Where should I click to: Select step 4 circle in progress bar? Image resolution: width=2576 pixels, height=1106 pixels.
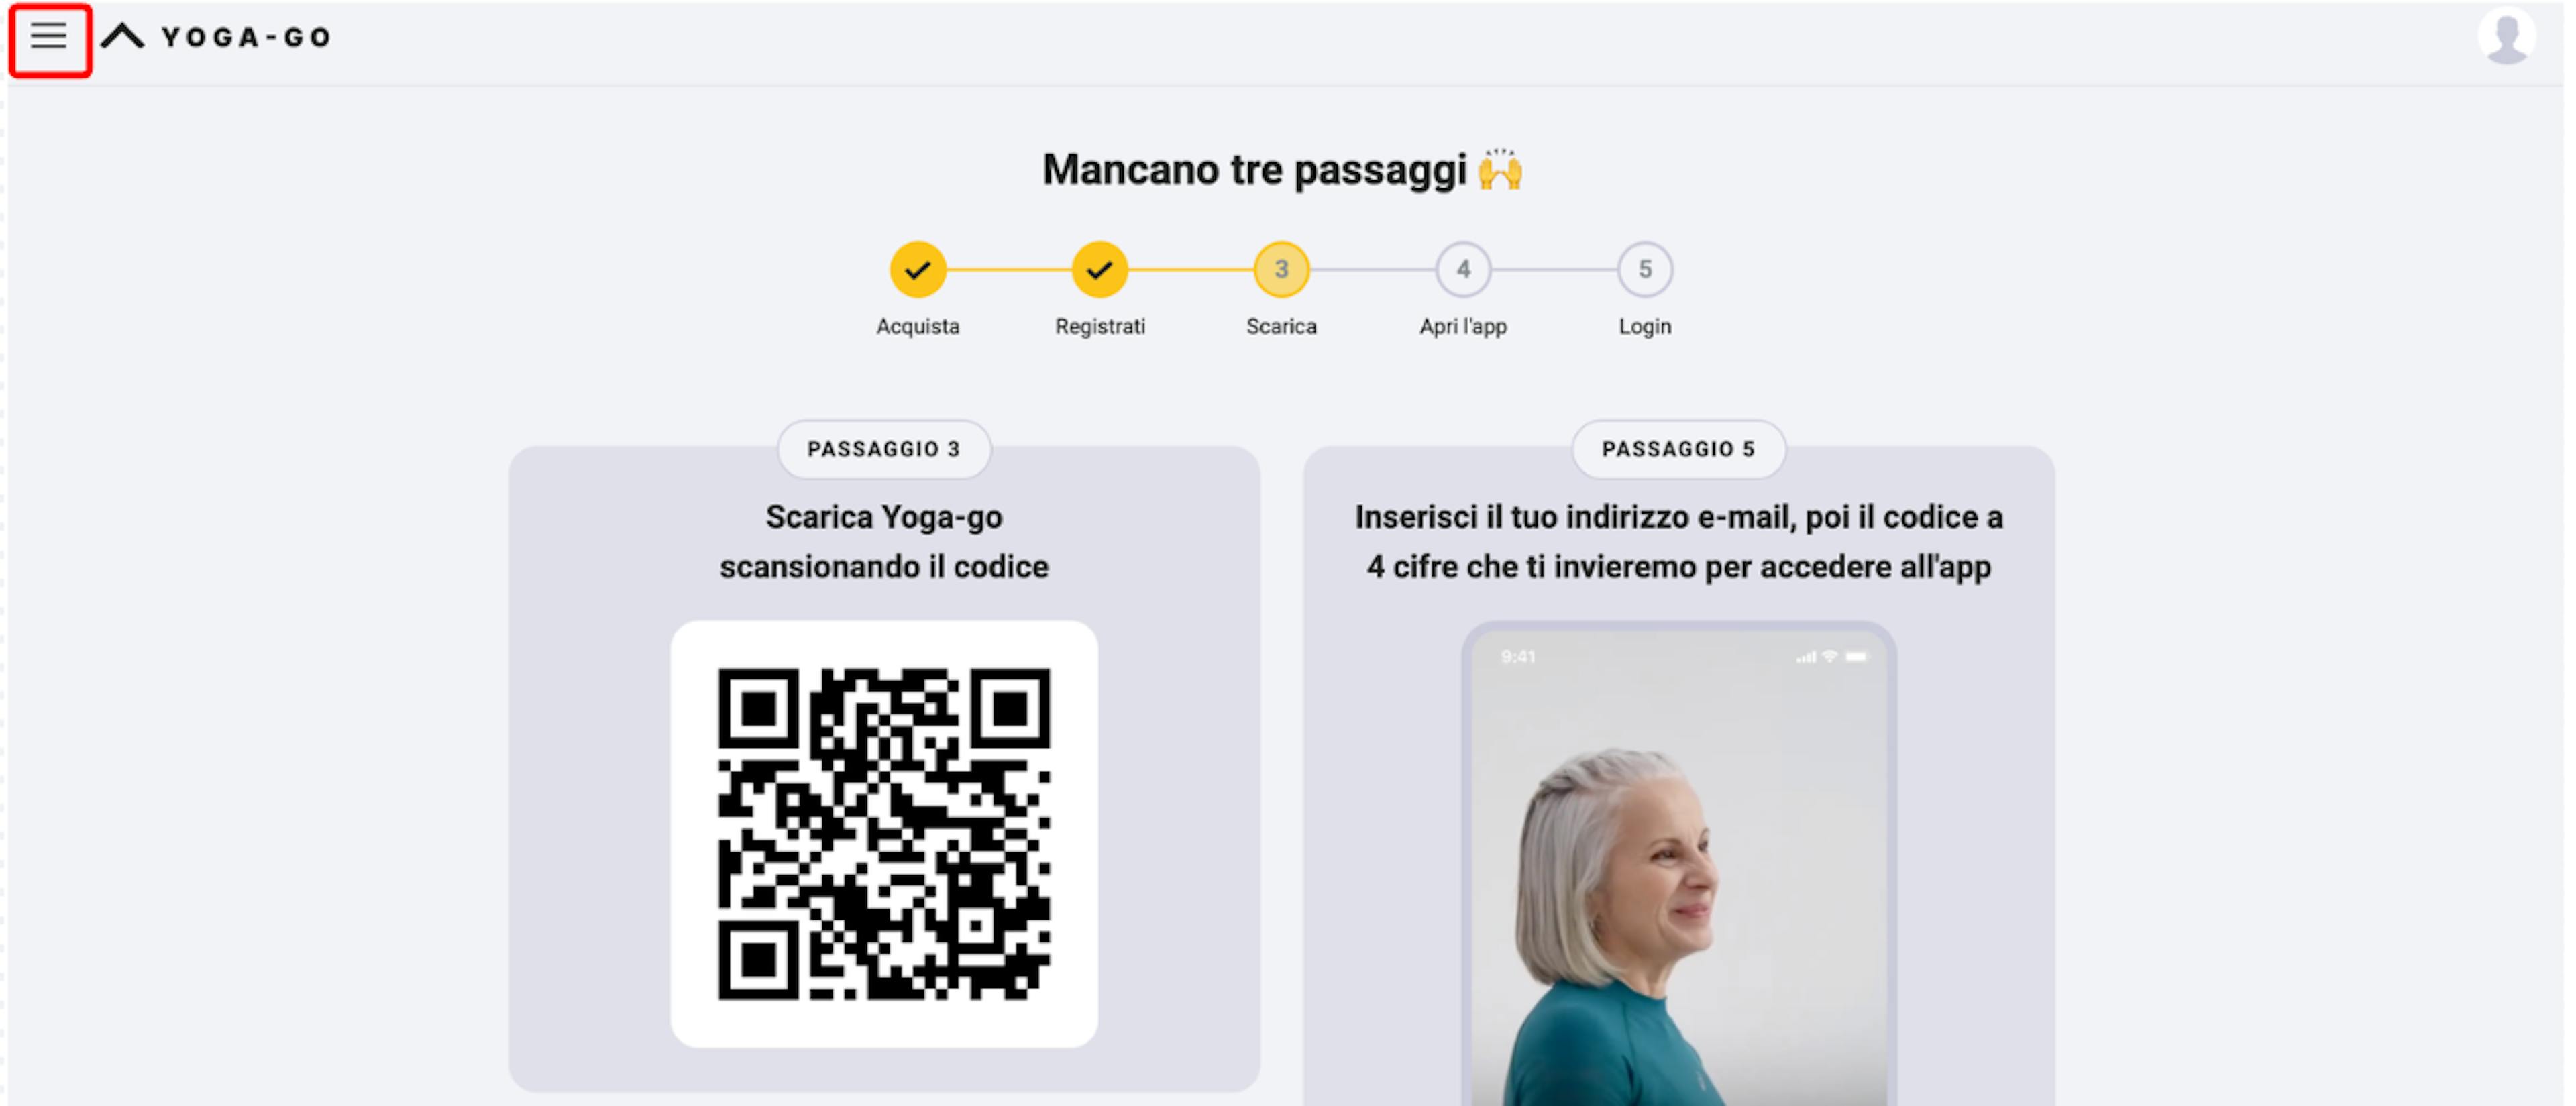coord(1463,270)
